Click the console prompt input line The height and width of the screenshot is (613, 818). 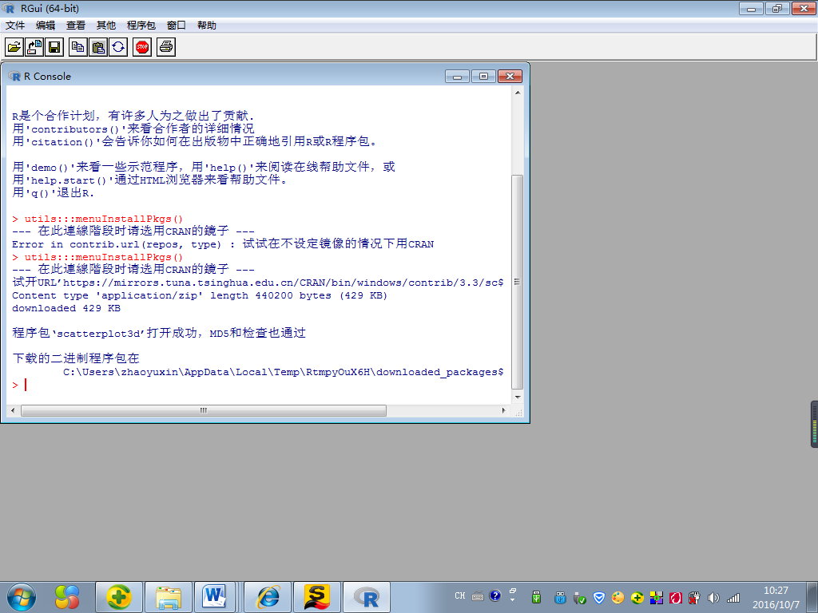(258, 386)
